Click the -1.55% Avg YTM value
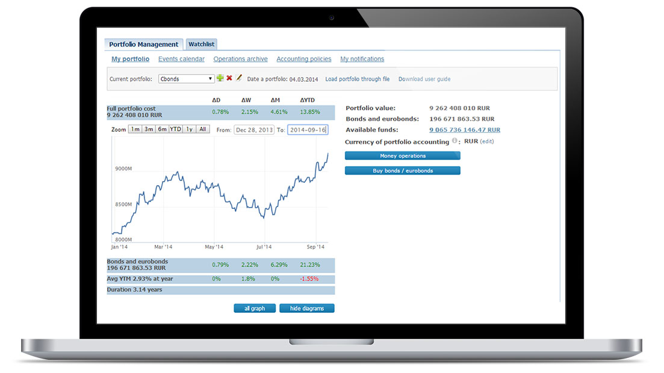Screen dimensions: 664x373 pyautogui.click(x=309, y=279)
